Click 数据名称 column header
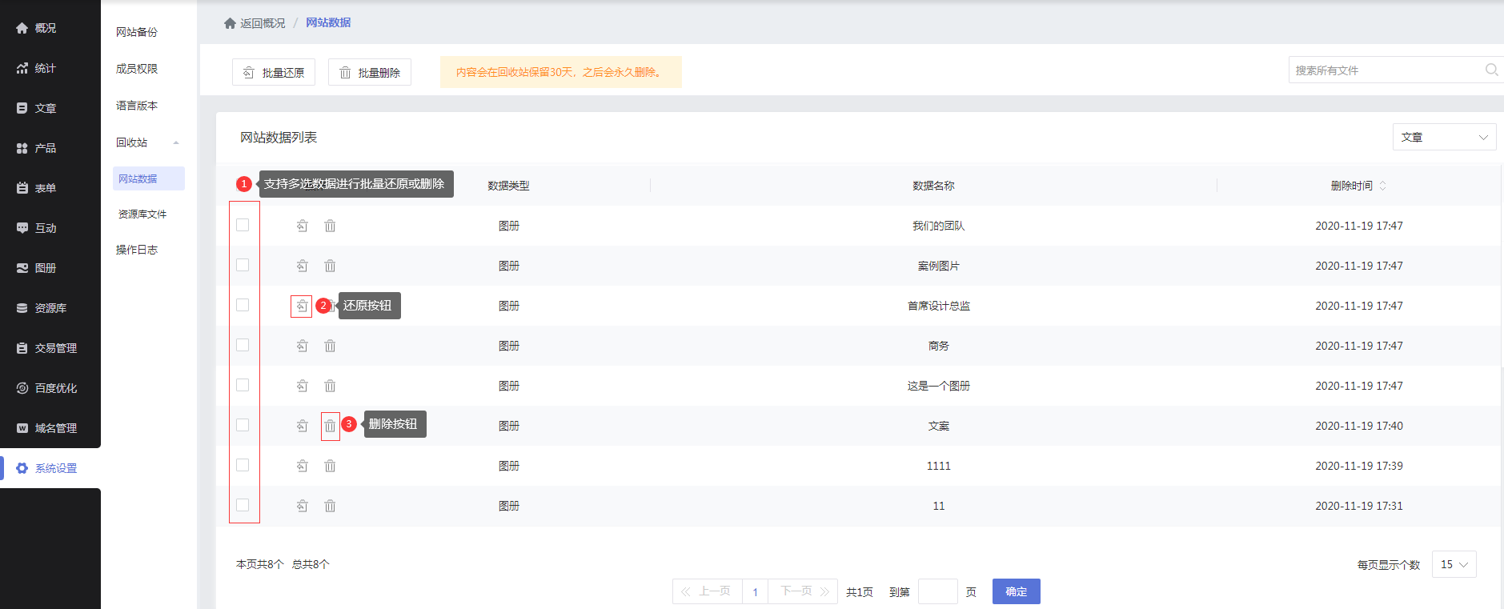This screenshot has width=1504, height=609. pos(933,186)
